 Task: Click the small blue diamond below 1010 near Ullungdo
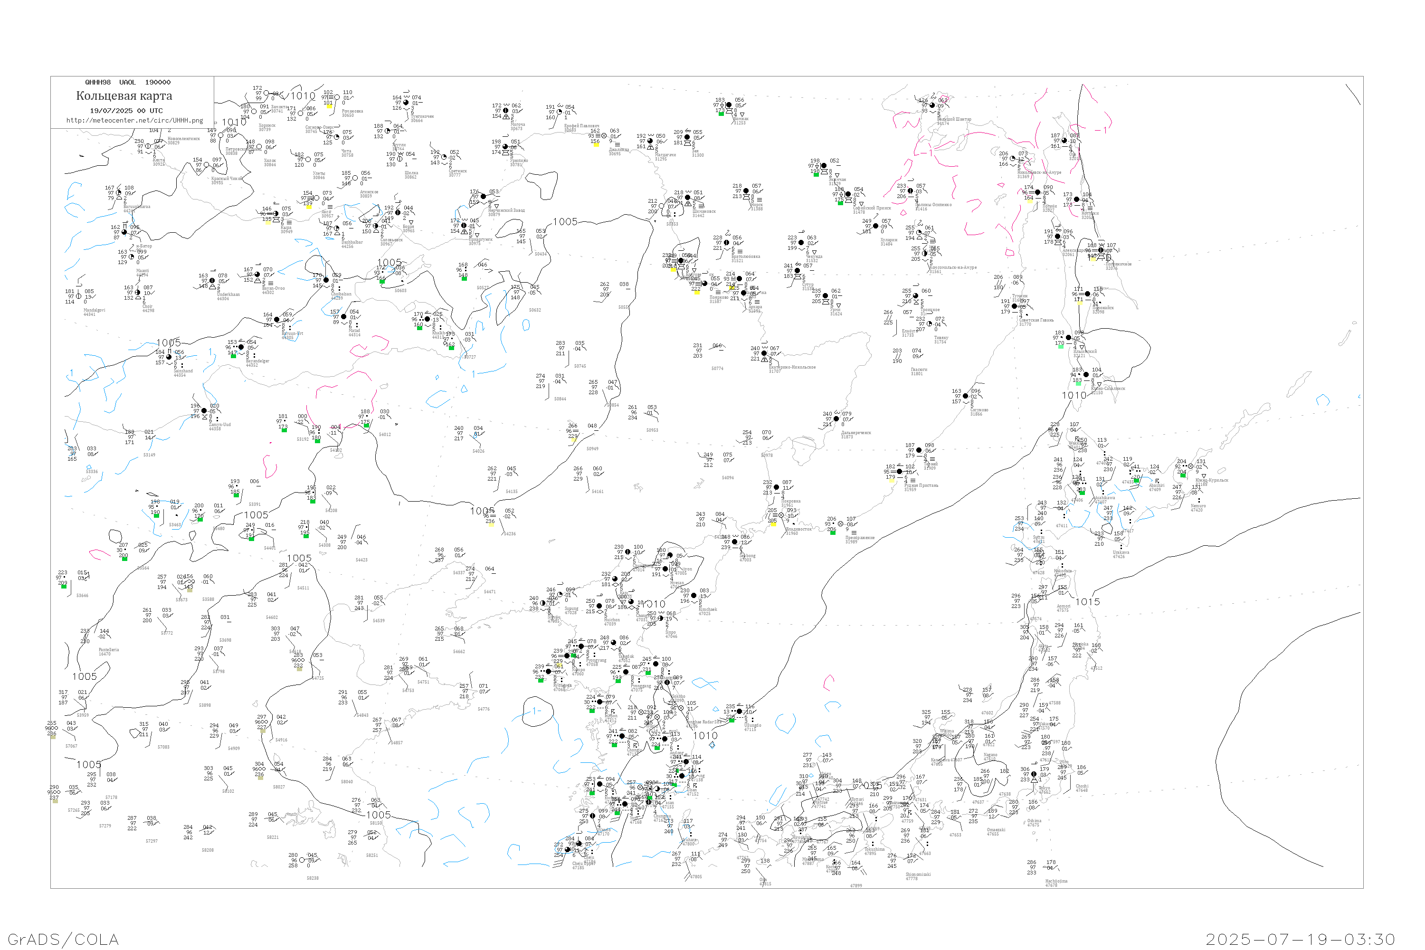[x=712, y=745]
